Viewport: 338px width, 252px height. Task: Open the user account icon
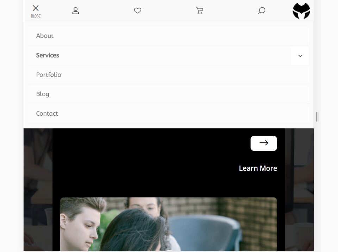click(75, 11)
